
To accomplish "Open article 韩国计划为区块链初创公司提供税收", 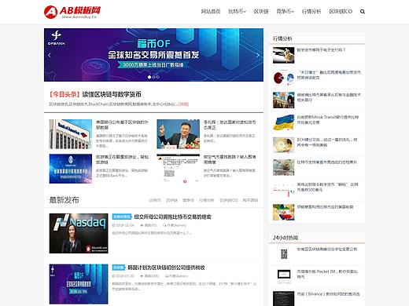I will (166, 268).
